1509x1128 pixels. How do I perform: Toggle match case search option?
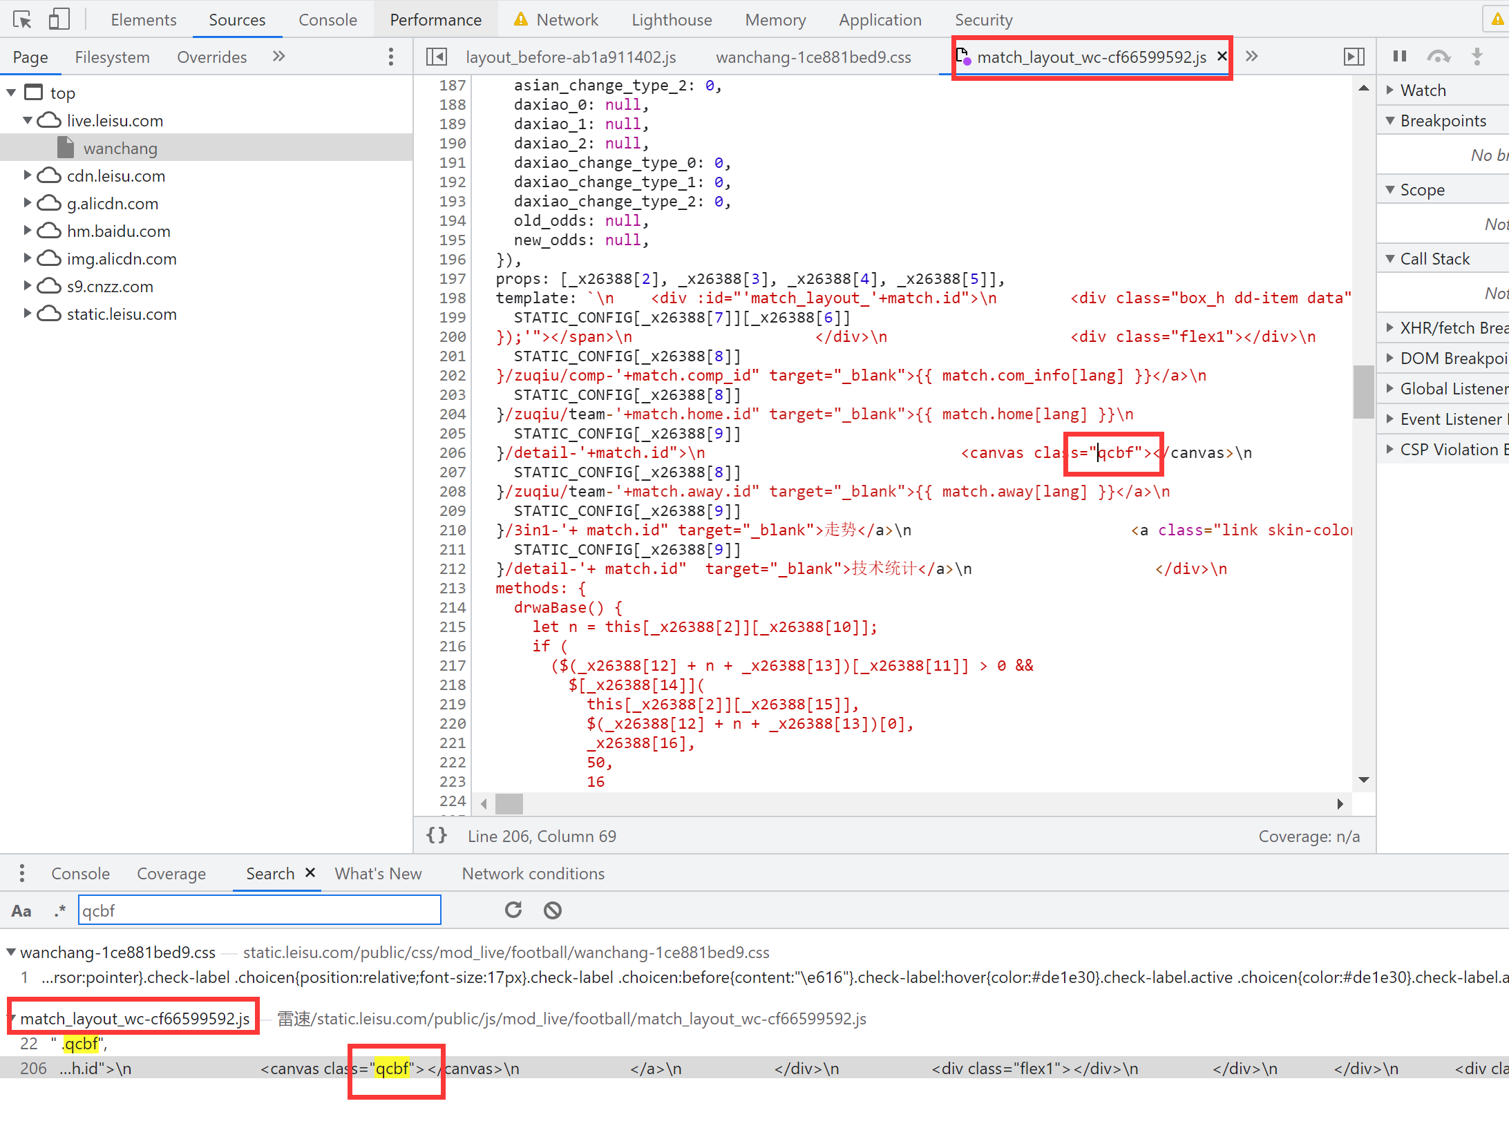pos(21,910)
